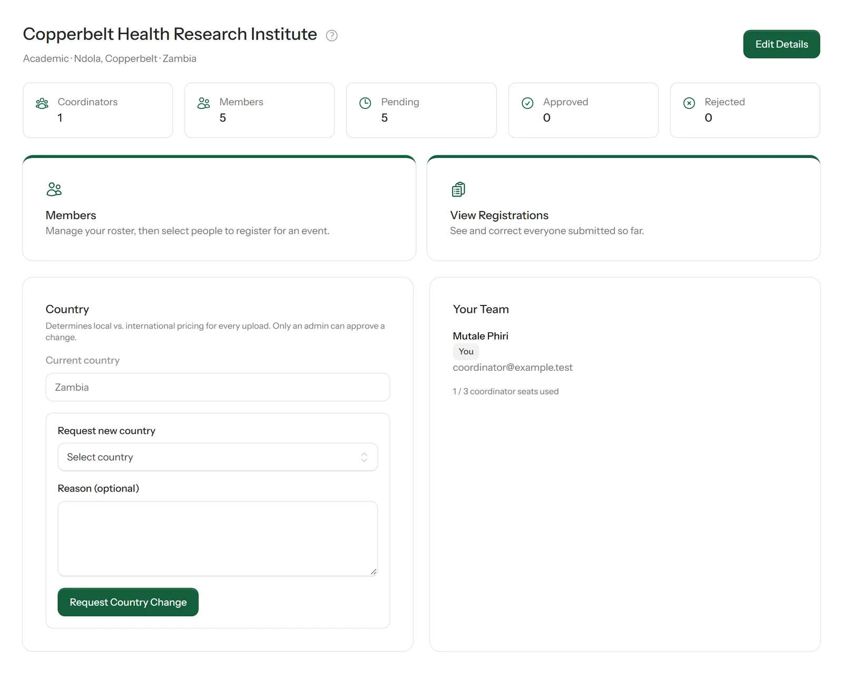843x691 pixels.
Task: Focus the Reason (optional) text area
Action: point(218,539)
